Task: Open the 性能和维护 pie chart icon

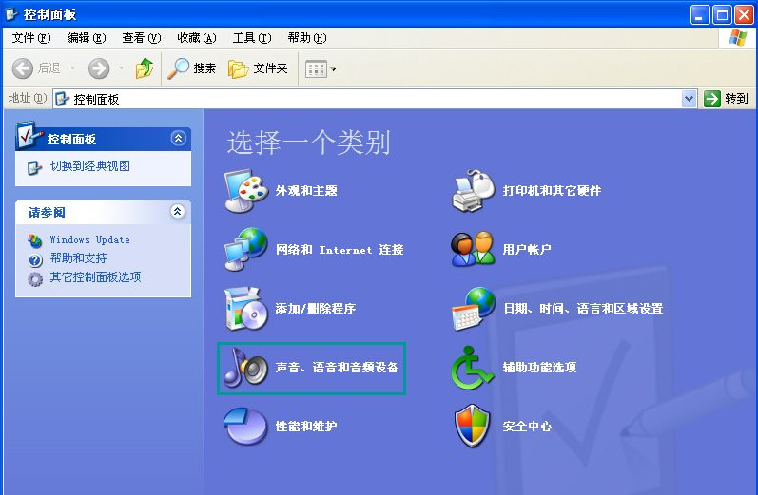Action: (x=245, y=426)
